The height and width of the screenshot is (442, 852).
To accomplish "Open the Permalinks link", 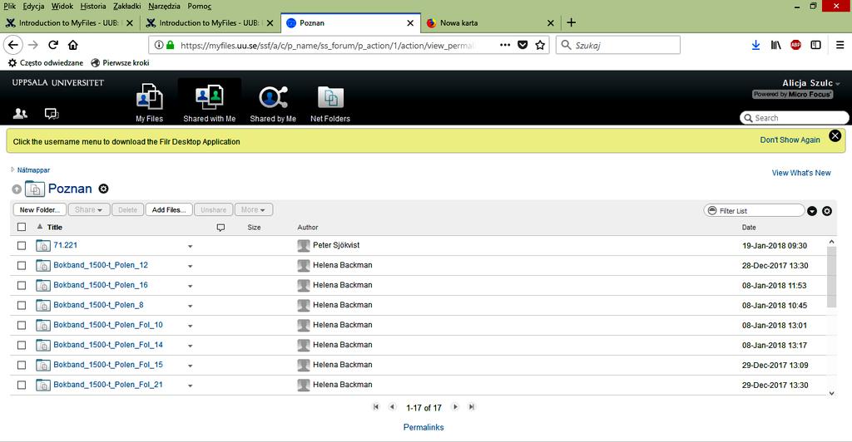I will click(424, 427).
